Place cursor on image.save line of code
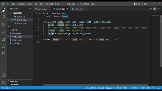This screenshot has height=91, width=162. 70,34
